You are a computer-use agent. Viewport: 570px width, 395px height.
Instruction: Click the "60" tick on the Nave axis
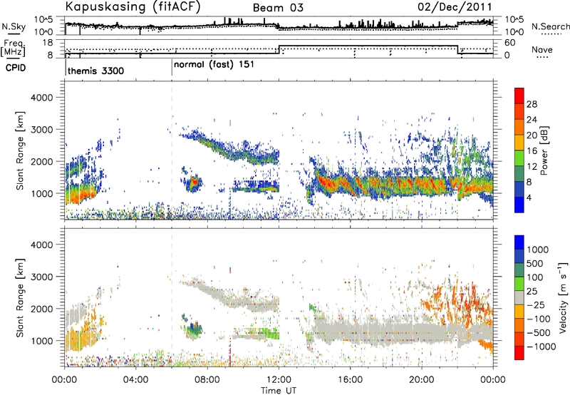pos(510,43)
